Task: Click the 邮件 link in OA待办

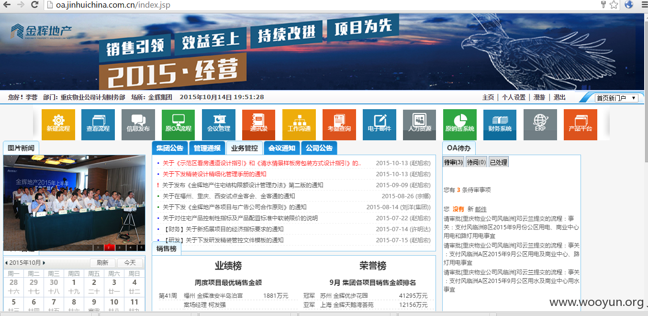Action: 481,209
